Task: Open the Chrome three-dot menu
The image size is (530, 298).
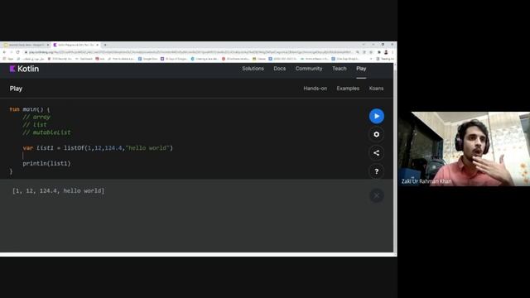Action: pos(392,52)
